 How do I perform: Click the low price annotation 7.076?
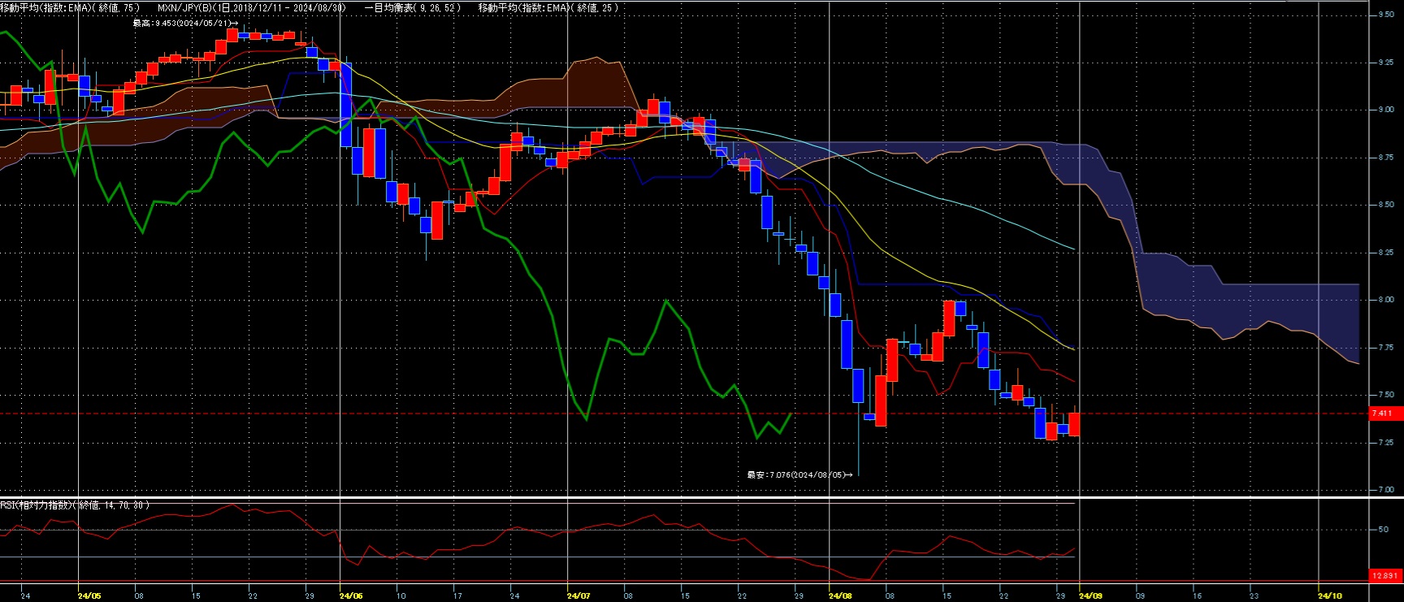800,474
